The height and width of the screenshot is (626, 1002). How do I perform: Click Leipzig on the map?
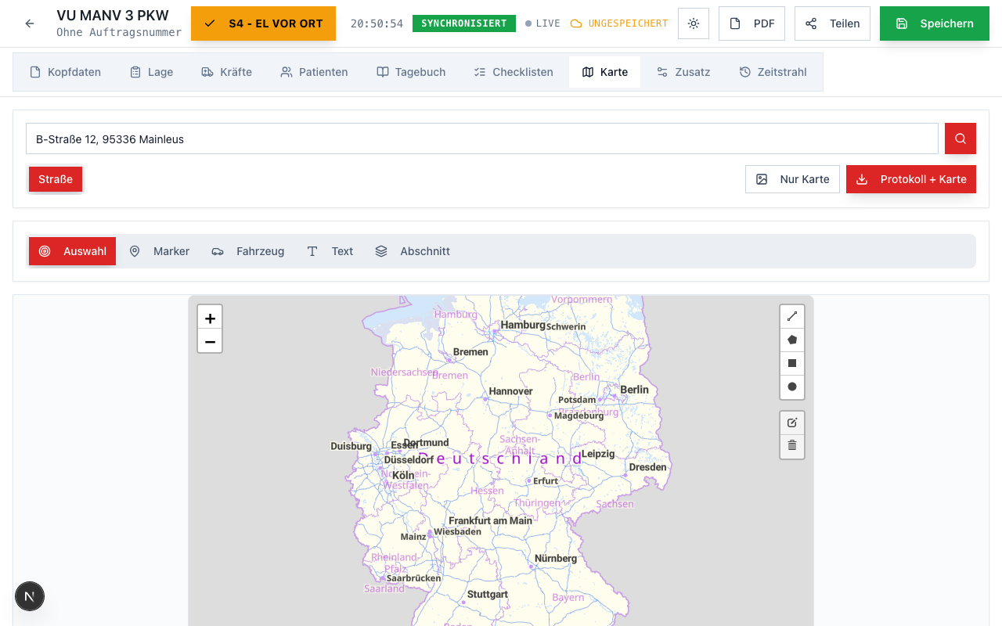click(598, 454)
